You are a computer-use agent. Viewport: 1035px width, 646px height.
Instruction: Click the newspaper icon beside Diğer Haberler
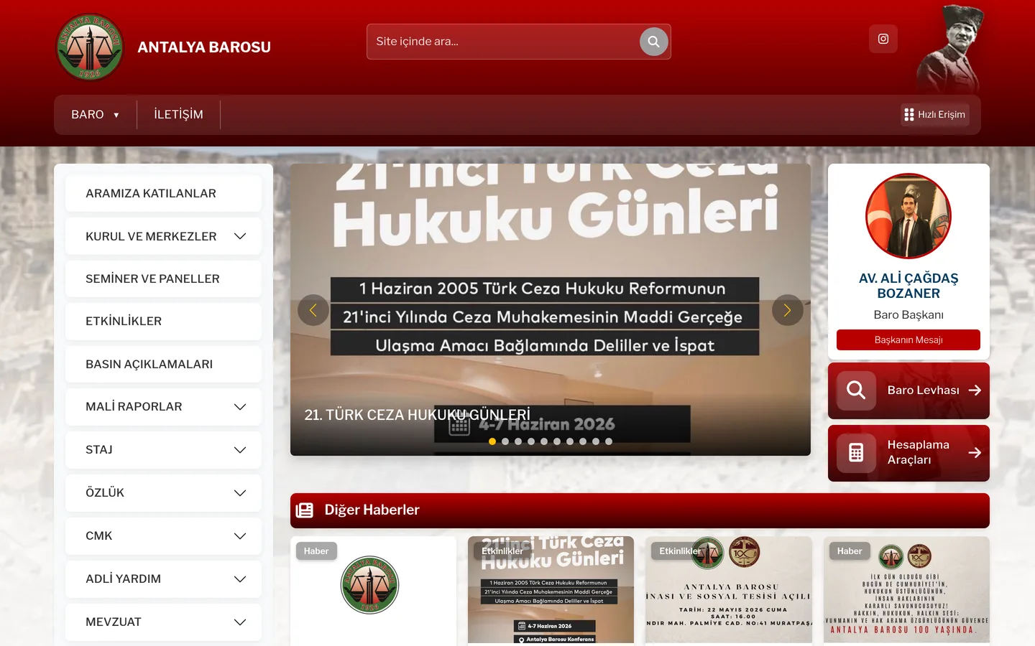305,510
